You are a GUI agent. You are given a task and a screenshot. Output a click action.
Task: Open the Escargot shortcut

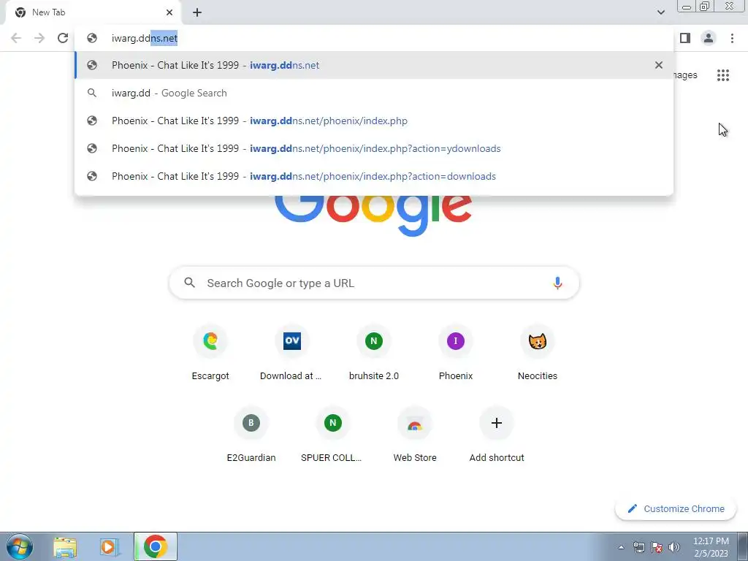point(210,353)
